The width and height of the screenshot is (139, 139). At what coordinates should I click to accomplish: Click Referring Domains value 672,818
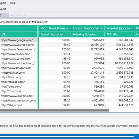point(99,105)
